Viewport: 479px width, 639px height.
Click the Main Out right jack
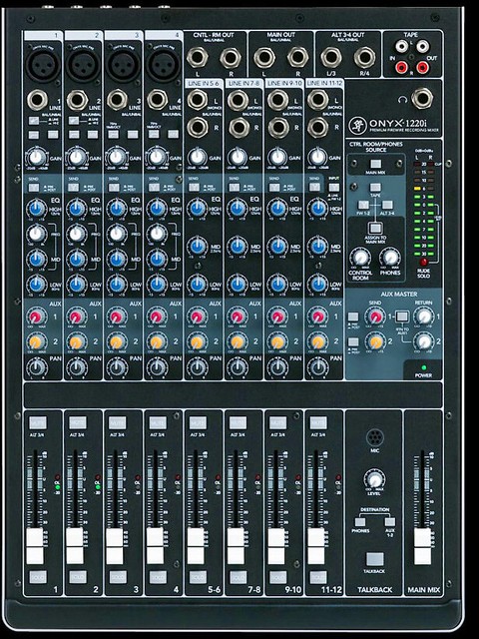[297, 58]
